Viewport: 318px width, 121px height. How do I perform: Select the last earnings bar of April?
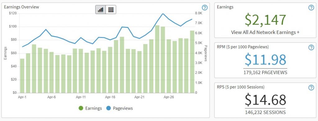(192, 62)
